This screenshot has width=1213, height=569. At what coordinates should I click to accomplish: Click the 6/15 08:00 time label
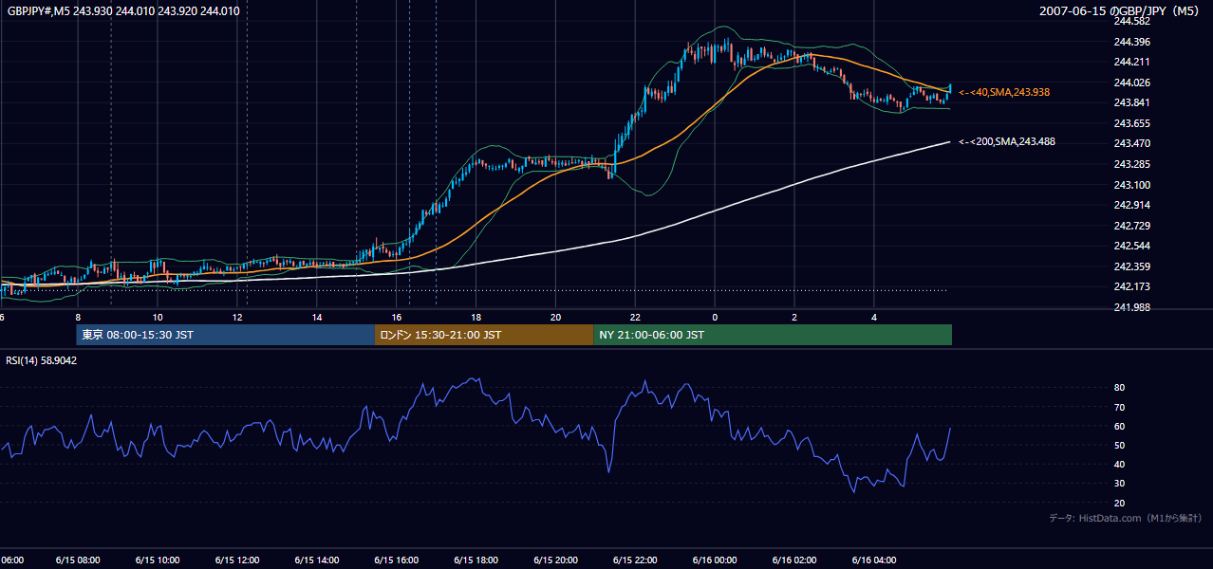(x=78, y=560)
